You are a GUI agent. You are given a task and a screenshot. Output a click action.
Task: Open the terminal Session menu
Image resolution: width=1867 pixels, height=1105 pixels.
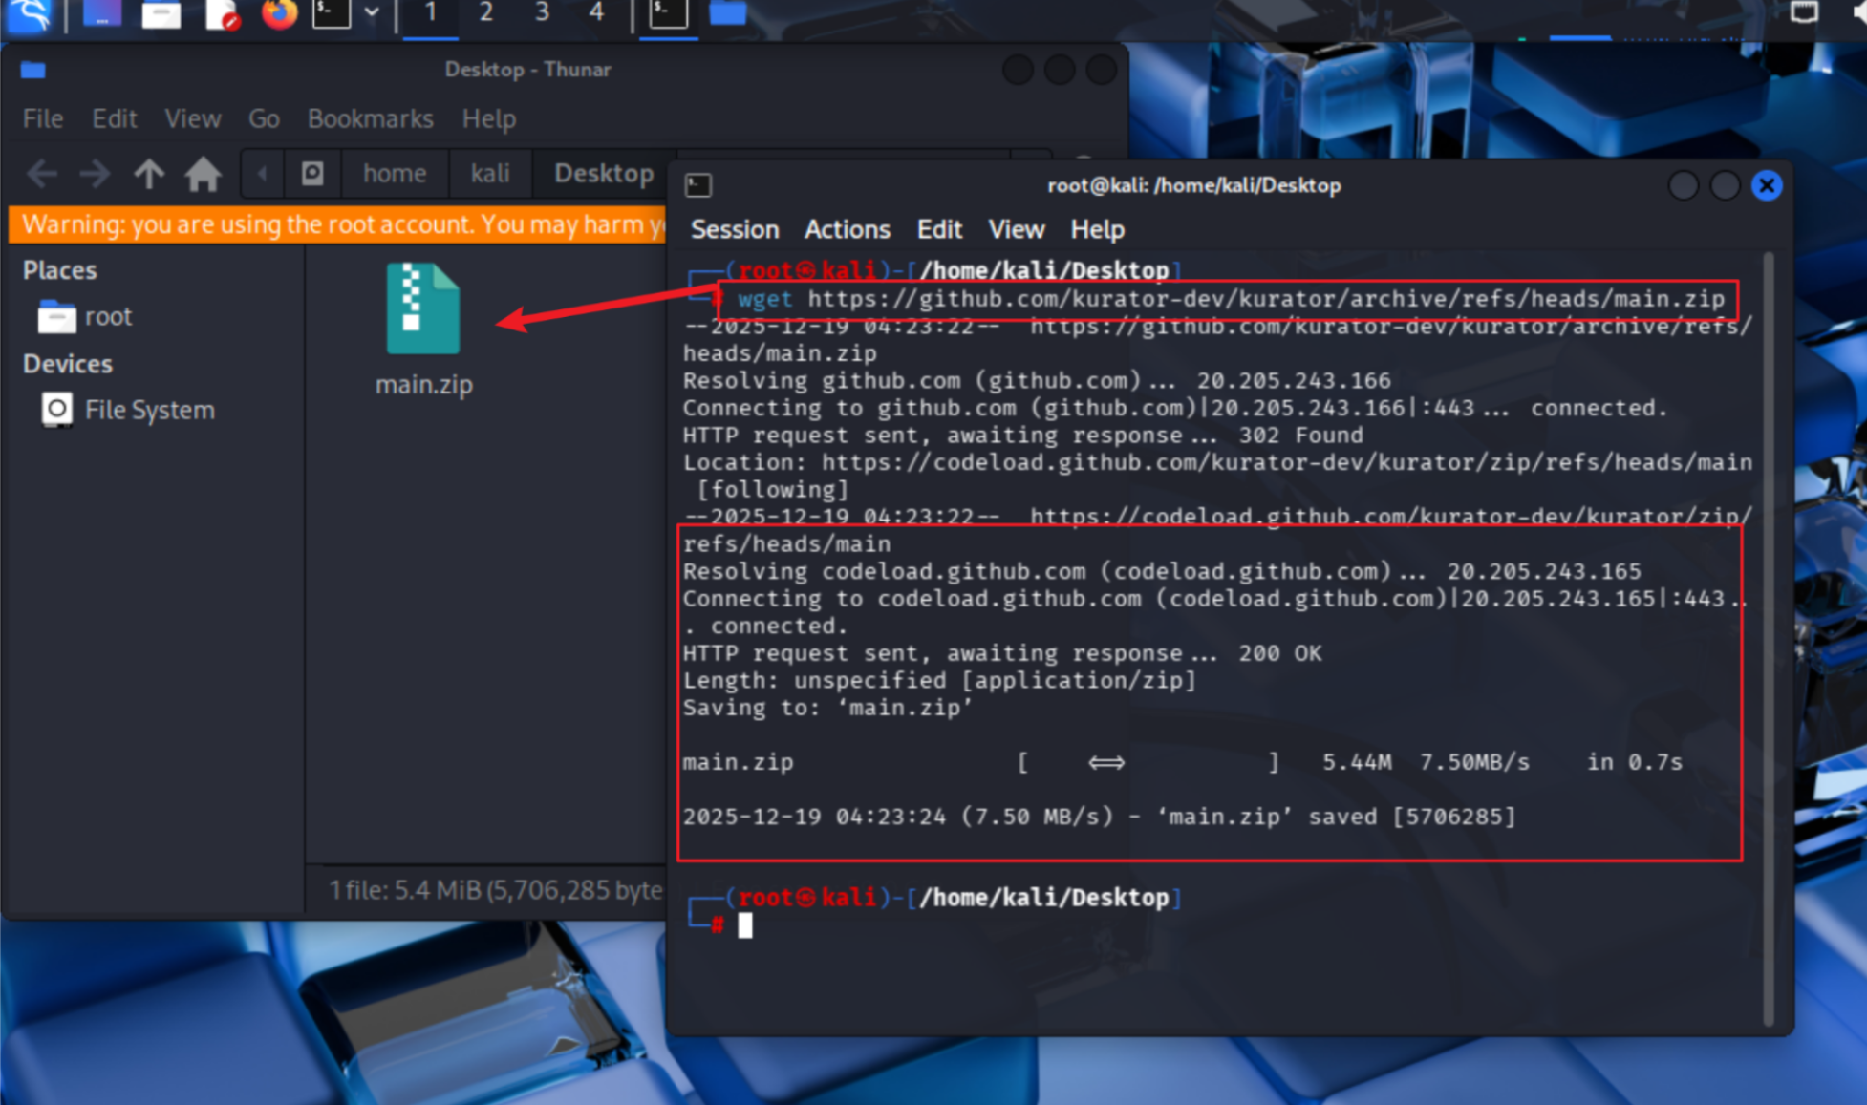(x=734, y=229)
